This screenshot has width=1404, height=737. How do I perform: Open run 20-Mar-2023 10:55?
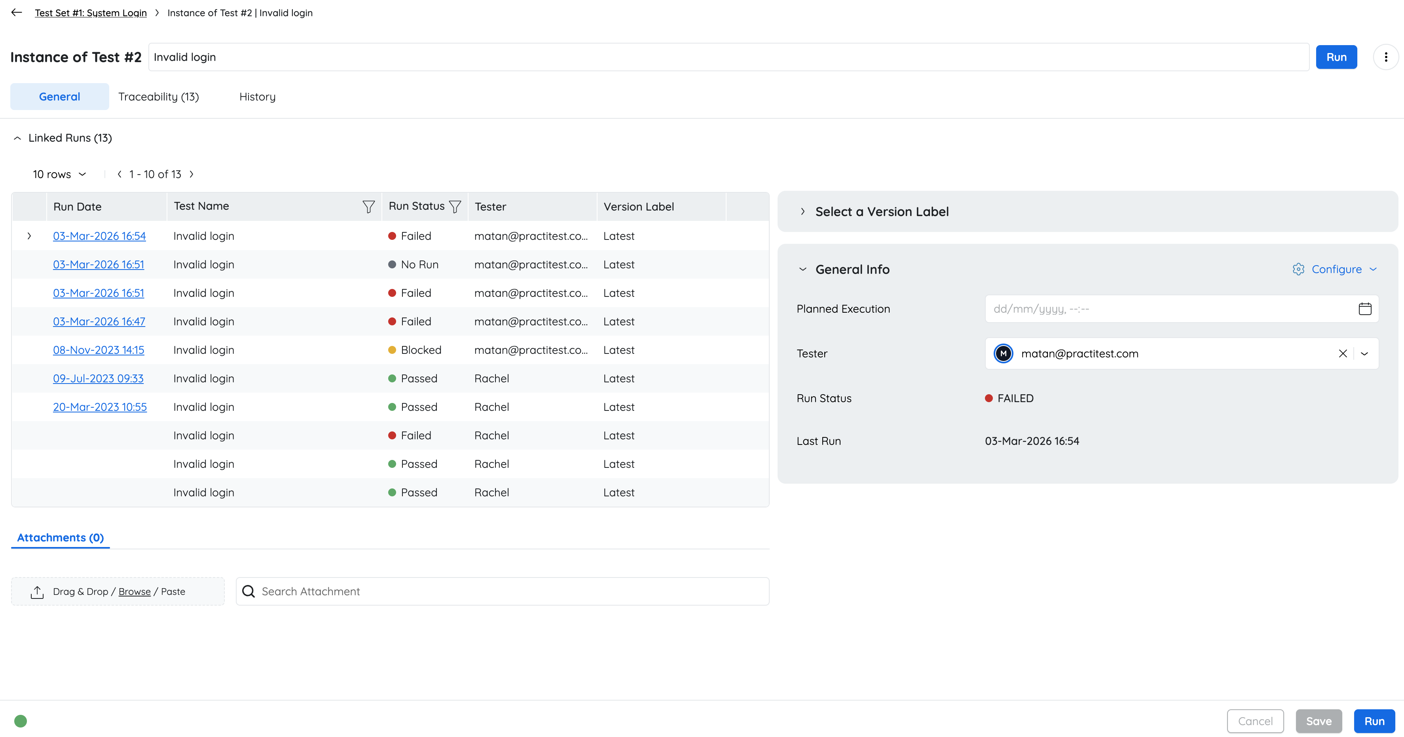[100, 407]
